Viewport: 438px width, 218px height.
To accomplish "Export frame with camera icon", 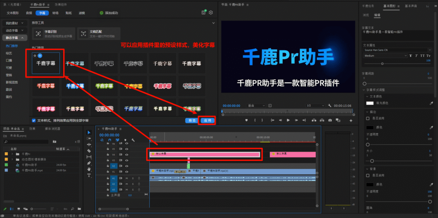I will pos(330,120).
